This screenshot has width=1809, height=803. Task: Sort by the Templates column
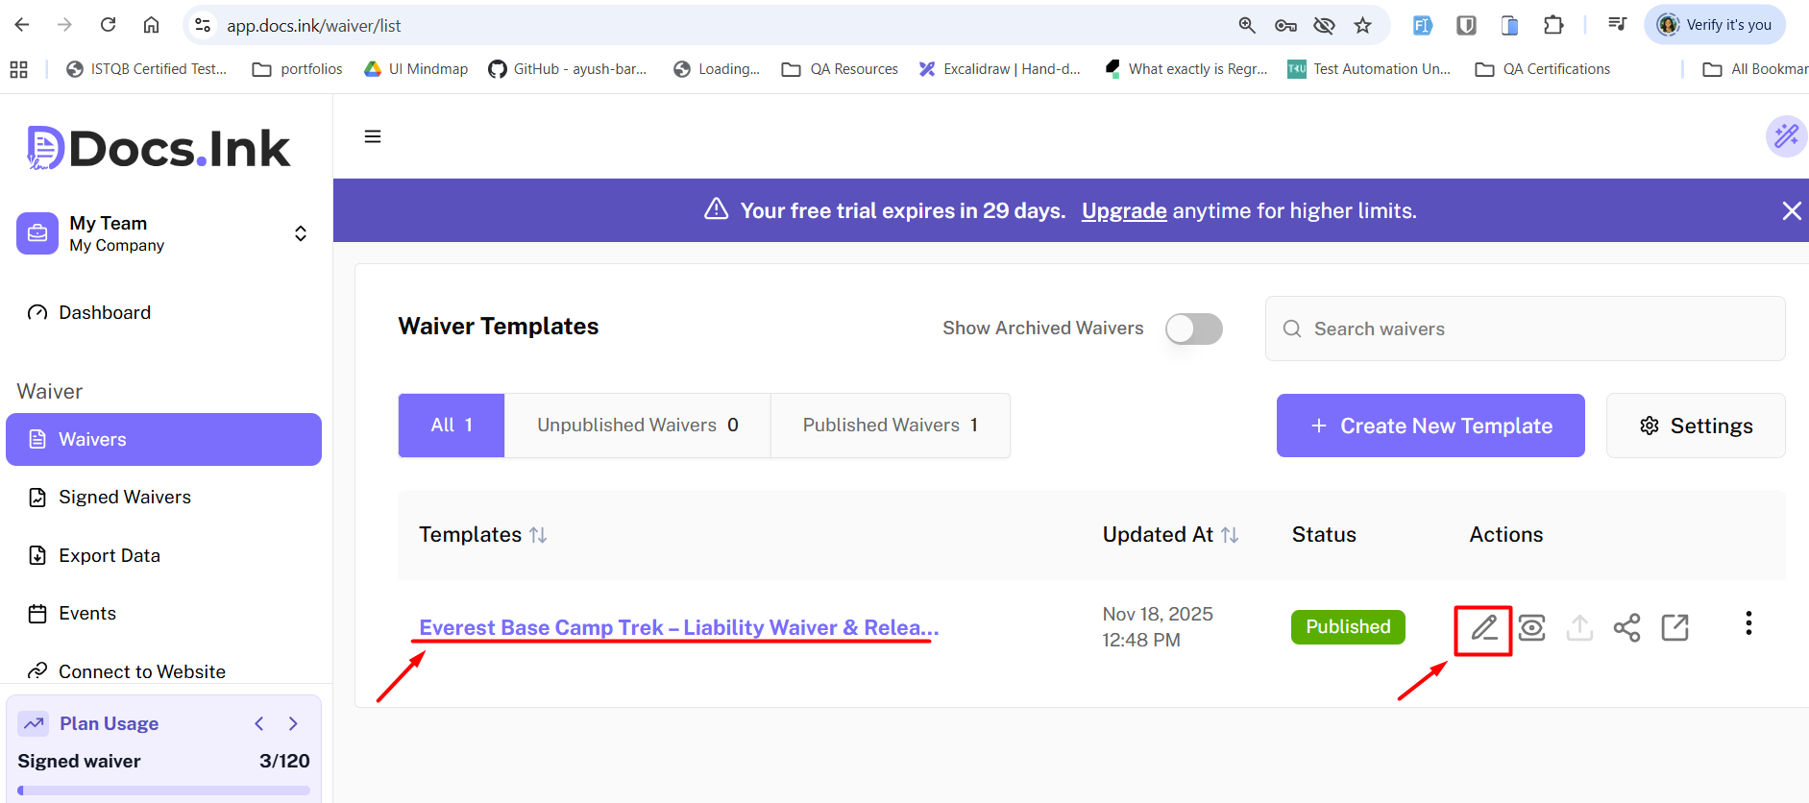tap(538, 535)
